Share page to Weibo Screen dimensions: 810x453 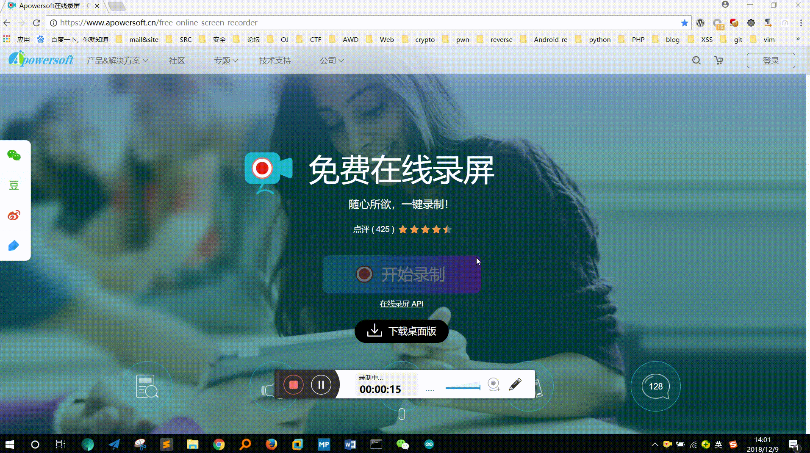14,215
